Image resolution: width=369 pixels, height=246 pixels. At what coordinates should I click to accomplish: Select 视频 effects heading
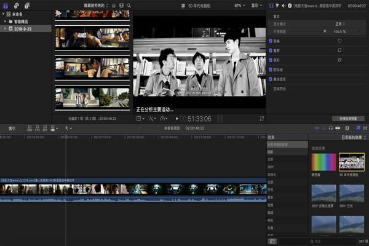[270, 152]
